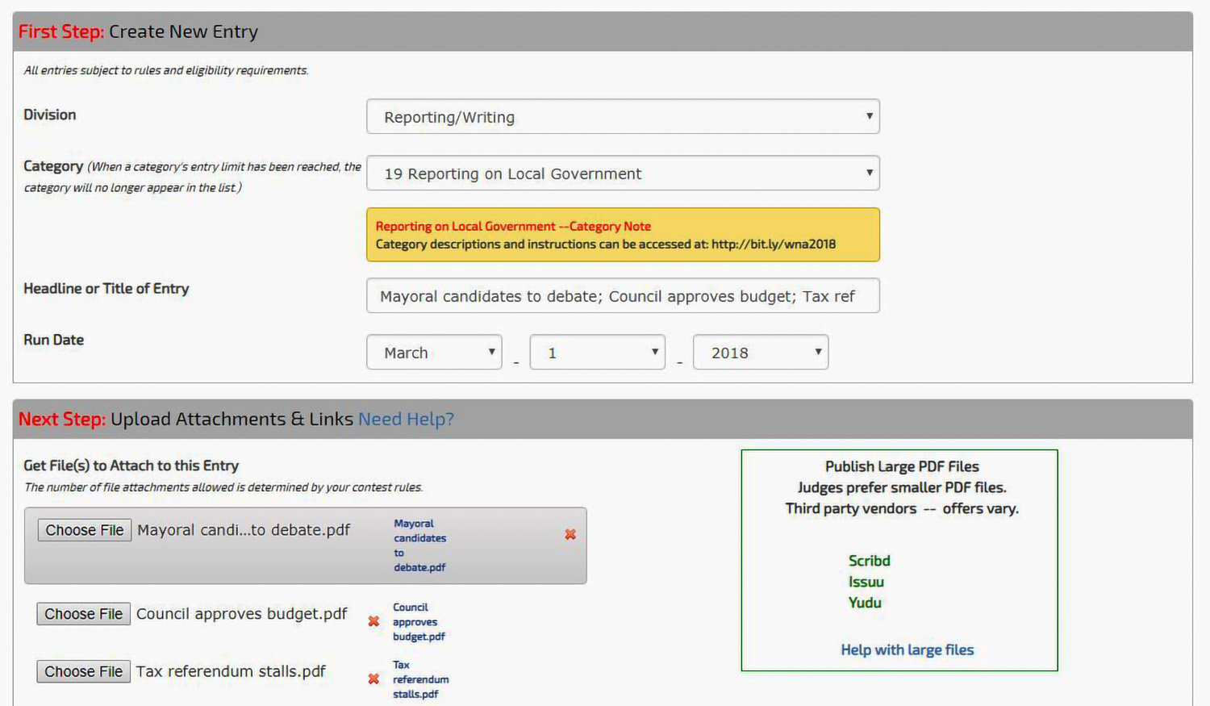1210x706 pixels.
Task: Open the Division dropdown
Action: 623,116
